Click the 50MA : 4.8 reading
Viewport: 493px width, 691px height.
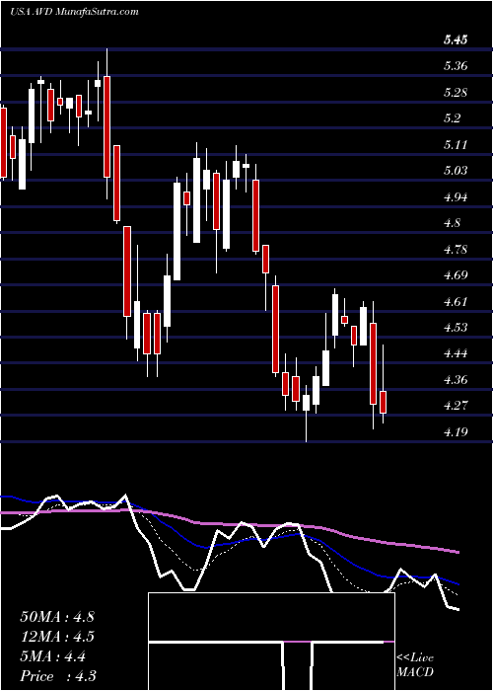tap(57, 617)
